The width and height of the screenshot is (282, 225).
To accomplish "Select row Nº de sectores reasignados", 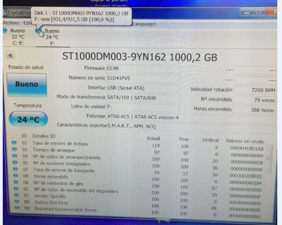I will 138,165.
